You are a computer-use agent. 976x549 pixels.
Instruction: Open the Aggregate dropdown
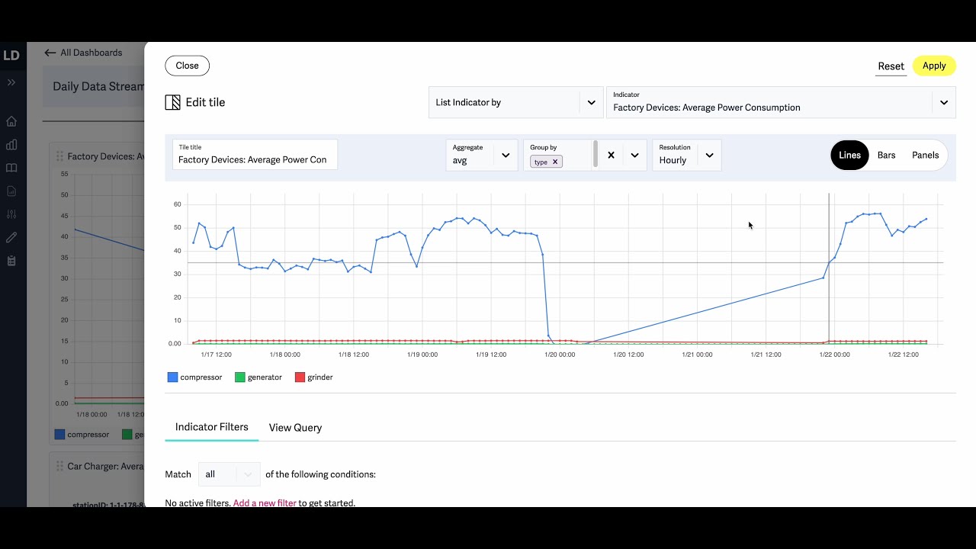pos(505,155)
